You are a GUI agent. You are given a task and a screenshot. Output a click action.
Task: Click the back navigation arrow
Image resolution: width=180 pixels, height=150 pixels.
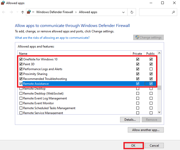pos(4,12)
